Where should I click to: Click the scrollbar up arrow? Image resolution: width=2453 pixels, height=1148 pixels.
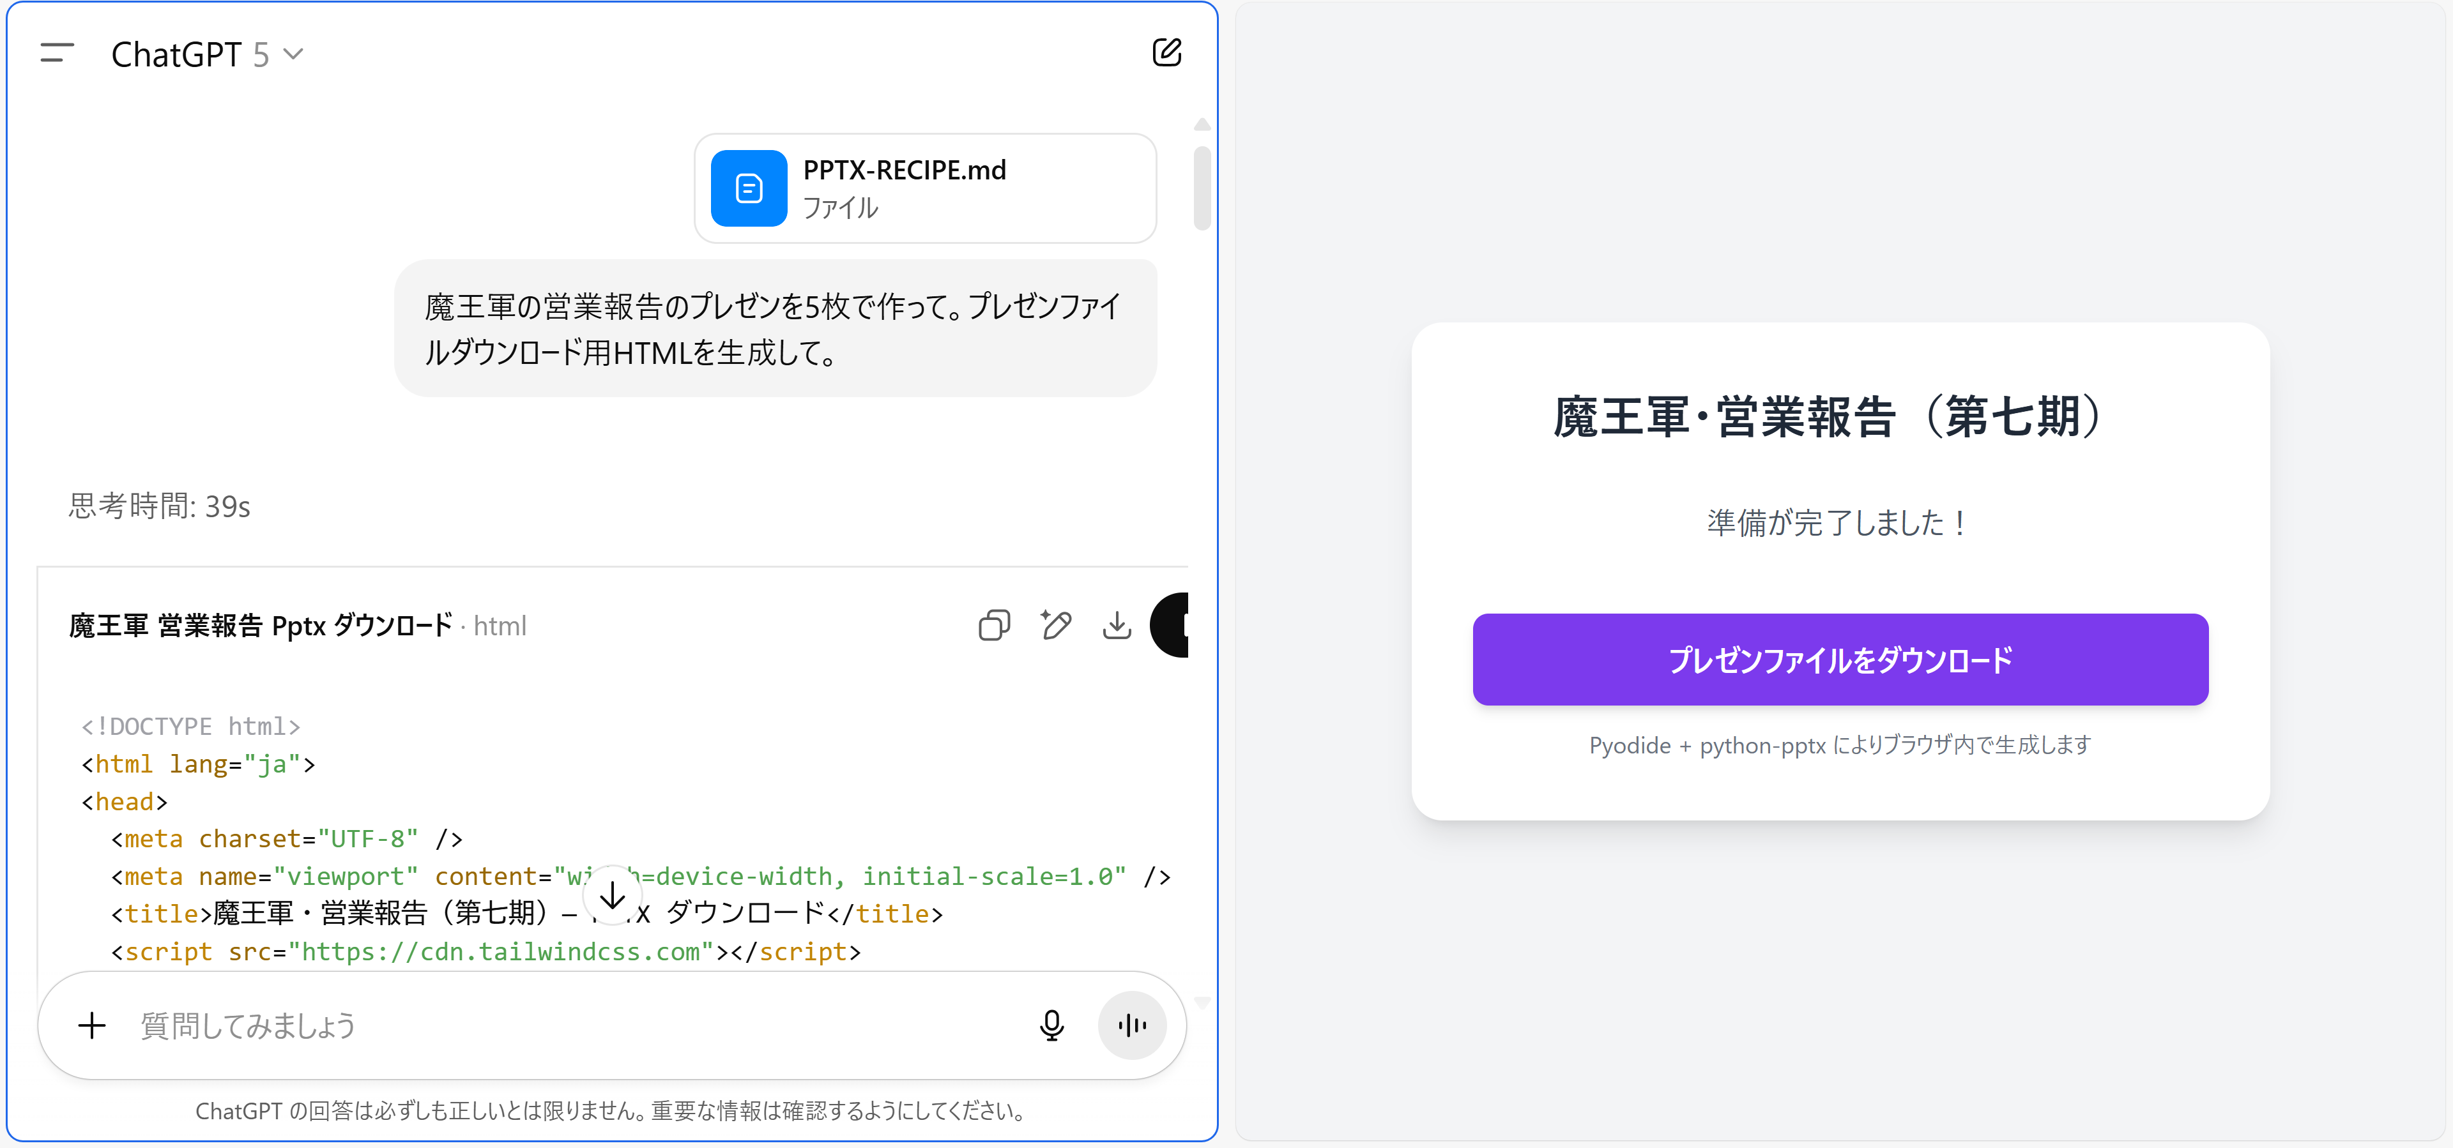[x=1202, y=125]
